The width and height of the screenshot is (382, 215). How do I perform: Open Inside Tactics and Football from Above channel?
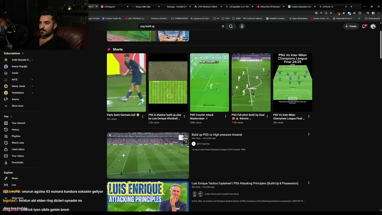(x=222, y=194)
